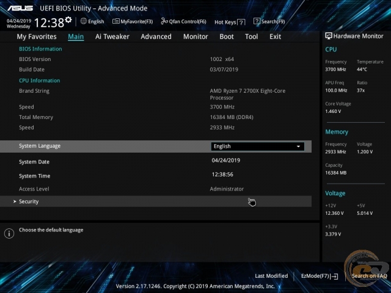Click the Brand String label
This screenshot has width=391, height=293.
tap(34, 91)
